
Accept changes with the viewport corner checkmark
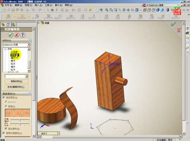(173, 24)
